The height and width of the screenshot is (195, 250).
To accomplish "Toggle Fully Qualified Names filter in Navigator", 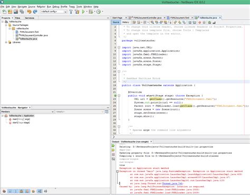I will [33, 191].
